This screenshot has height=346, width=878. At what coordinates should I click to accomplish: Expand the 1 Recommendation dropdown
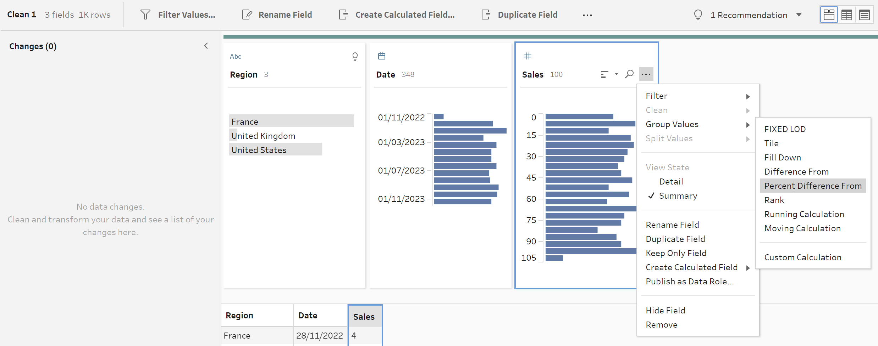(x=799, y=15)
